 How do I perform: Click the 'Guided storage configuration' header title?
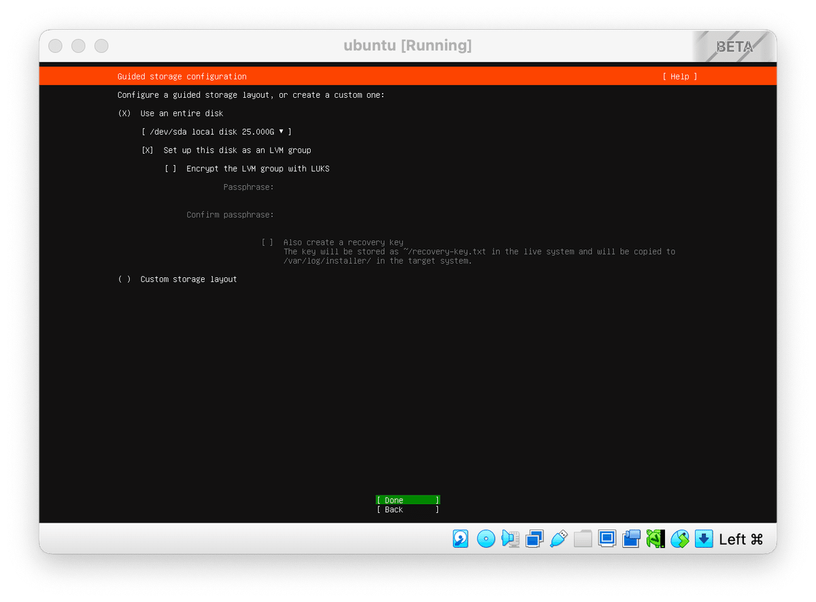click(x=182, y=77)
